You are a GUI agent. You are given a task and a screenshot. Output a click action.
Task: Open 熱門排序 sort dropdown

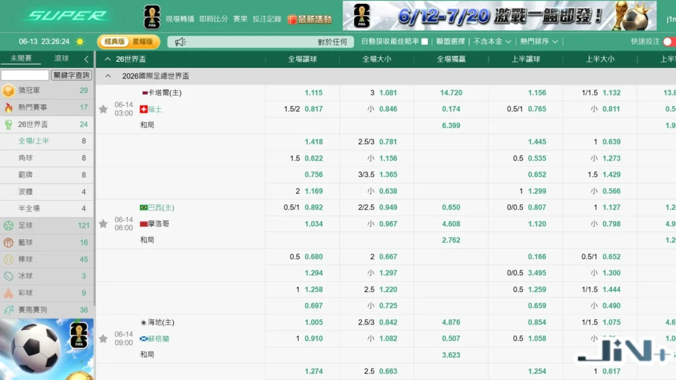click(x=539, y=42)
